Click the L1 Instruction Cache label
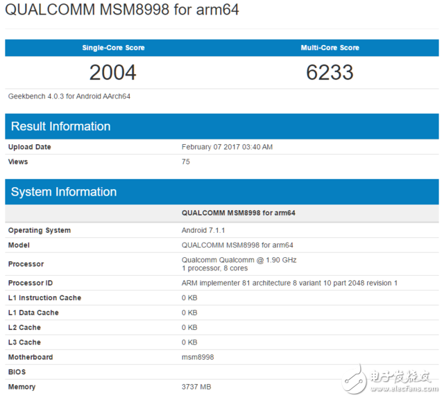The width and height of the screenshot is (444, 400). click(44, 298)
